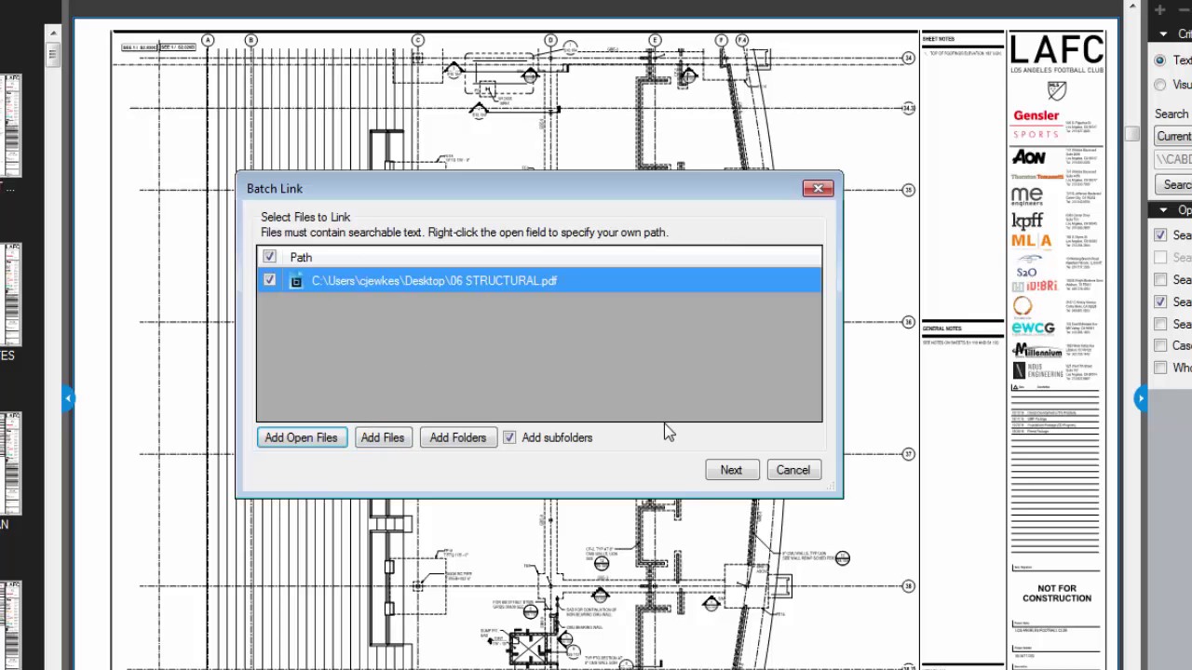Cancel the Batch Link dialog

click(x=793, y=470)
